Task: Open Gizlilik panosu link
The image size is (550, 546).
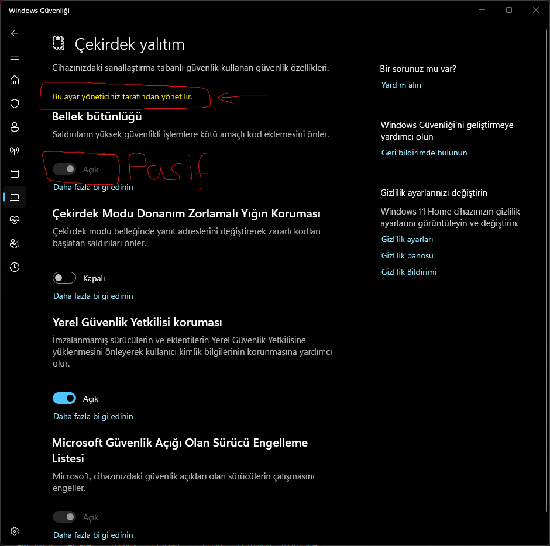Action: pyautogui.click(x=407, y=256)
